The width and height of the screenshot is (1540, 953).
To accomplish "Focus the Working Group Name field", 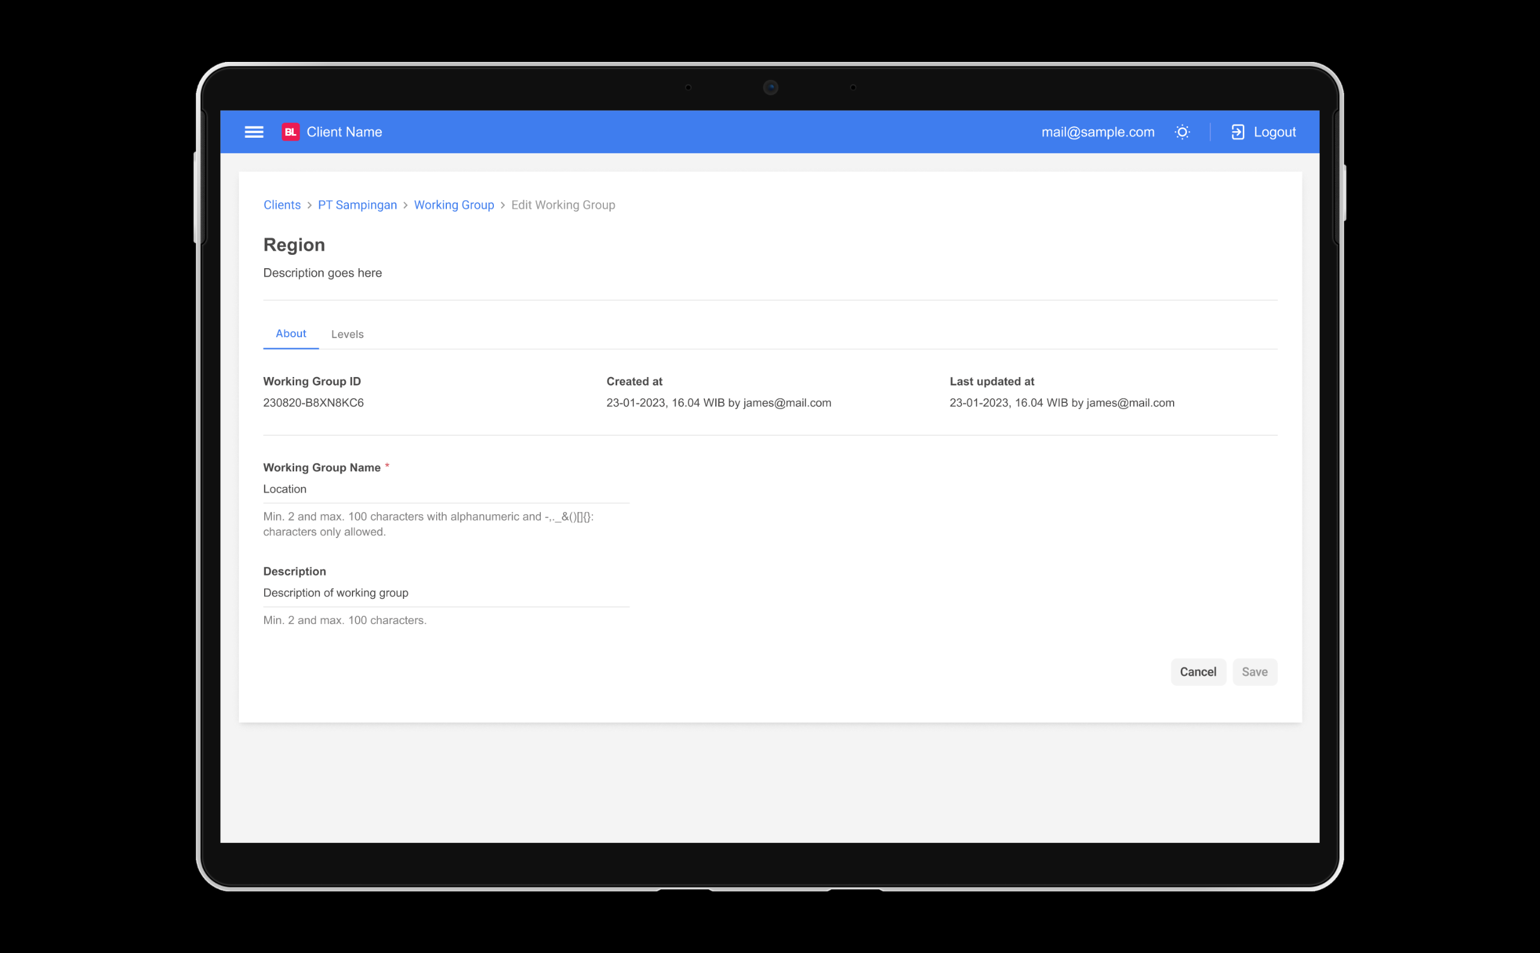I will [x=445, y=489].
